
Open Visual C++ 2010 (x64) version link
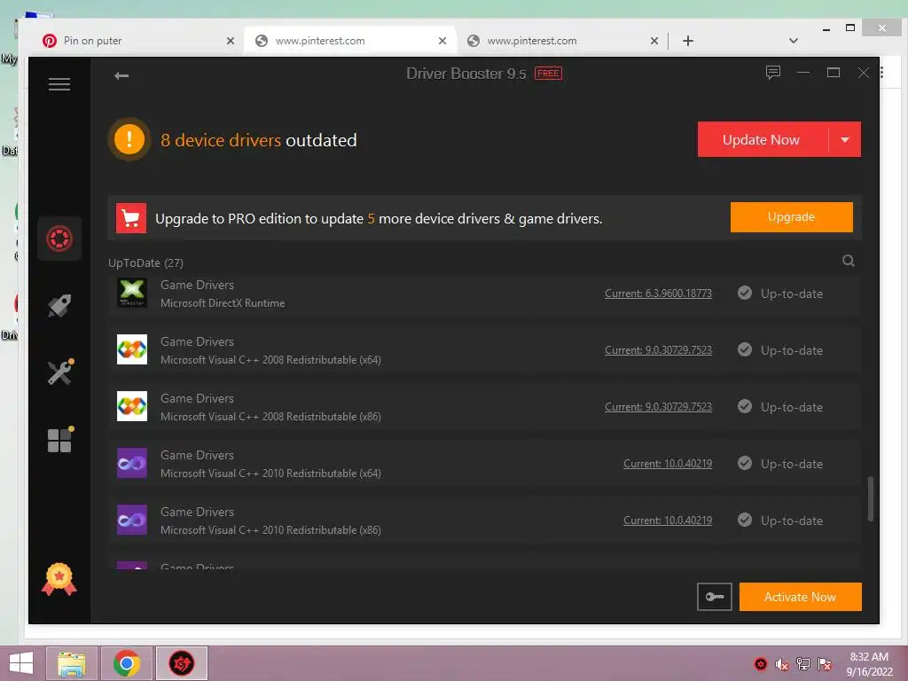tap(668, 464)
